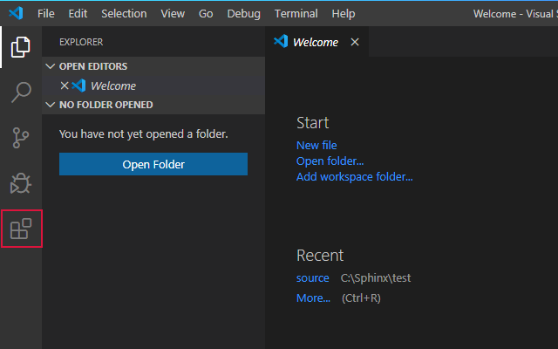Image resolution: width=558 pixels, height=349 pixels.
Task: Open the Edit menu
Action: click(x=78, y=14)
